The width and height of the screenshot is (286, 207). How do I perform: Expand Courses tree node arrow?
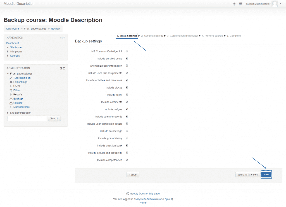click(8, 56)
